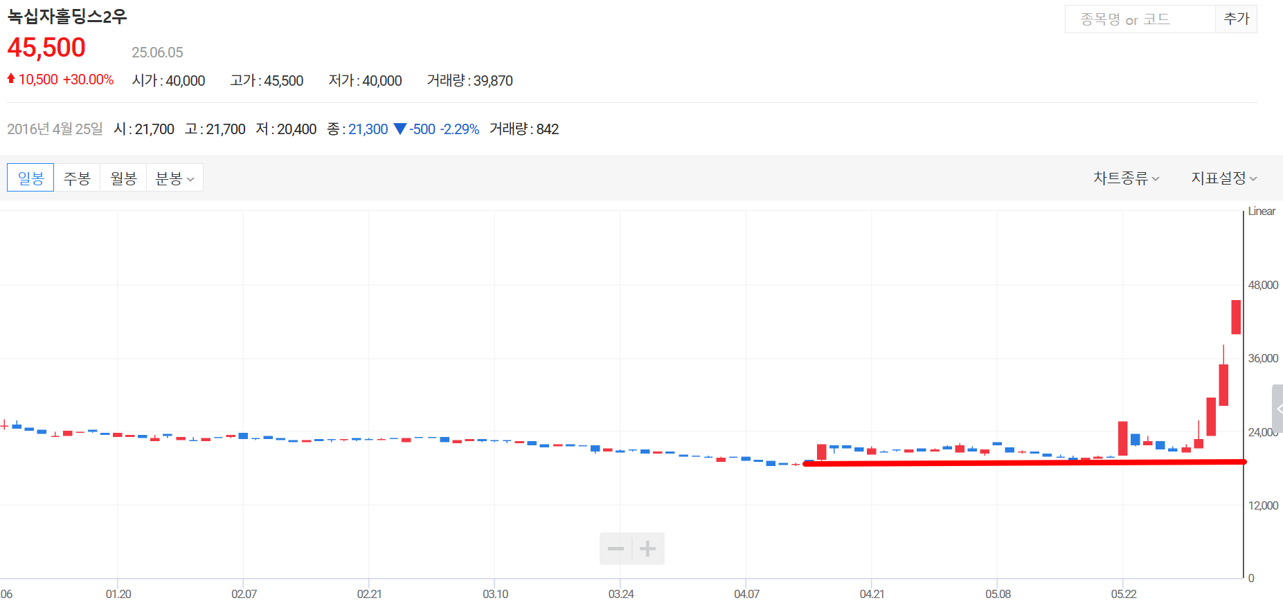This screenshot has width=1283, height=605.
Task: Zoom out the chart with minus icon
Action: [616, 548]
